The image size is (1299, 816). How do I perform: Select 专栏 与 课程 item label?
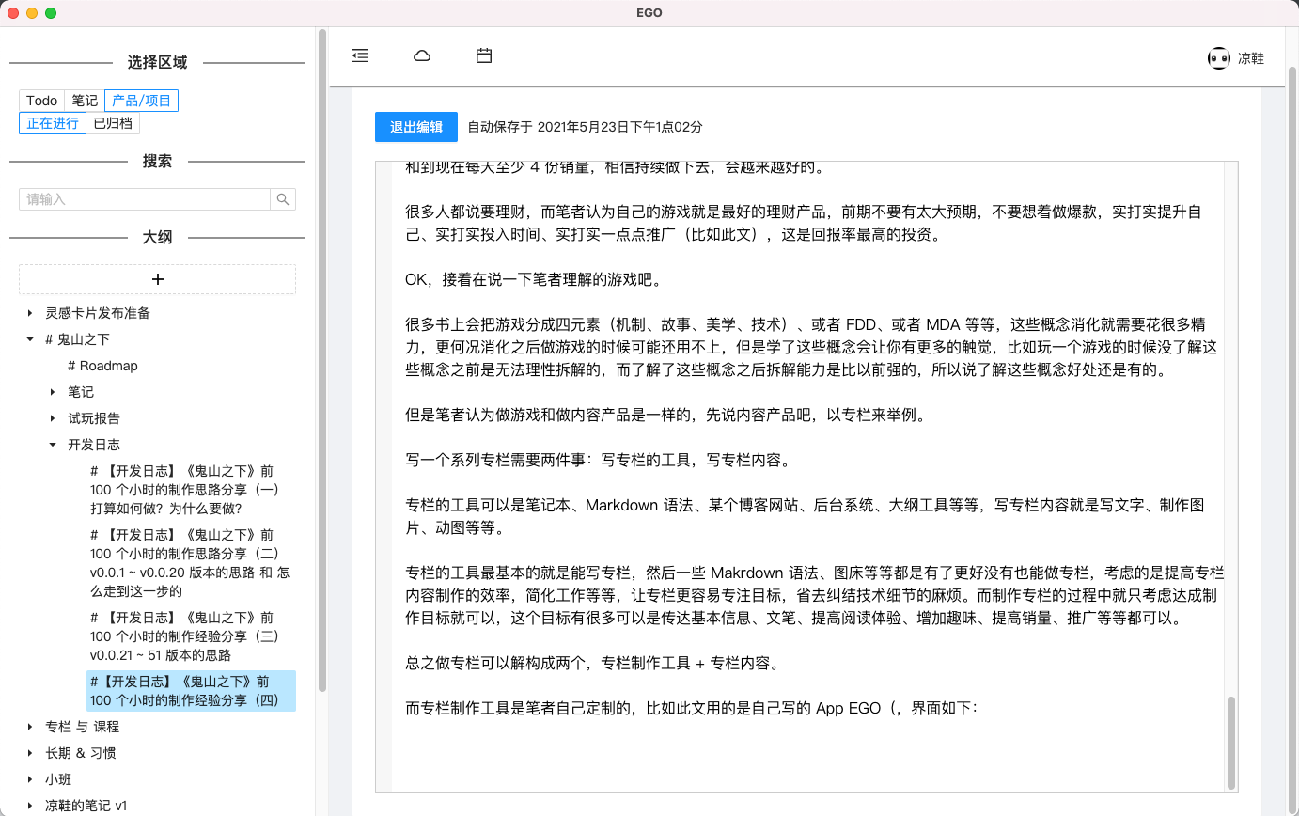[82, 727]
